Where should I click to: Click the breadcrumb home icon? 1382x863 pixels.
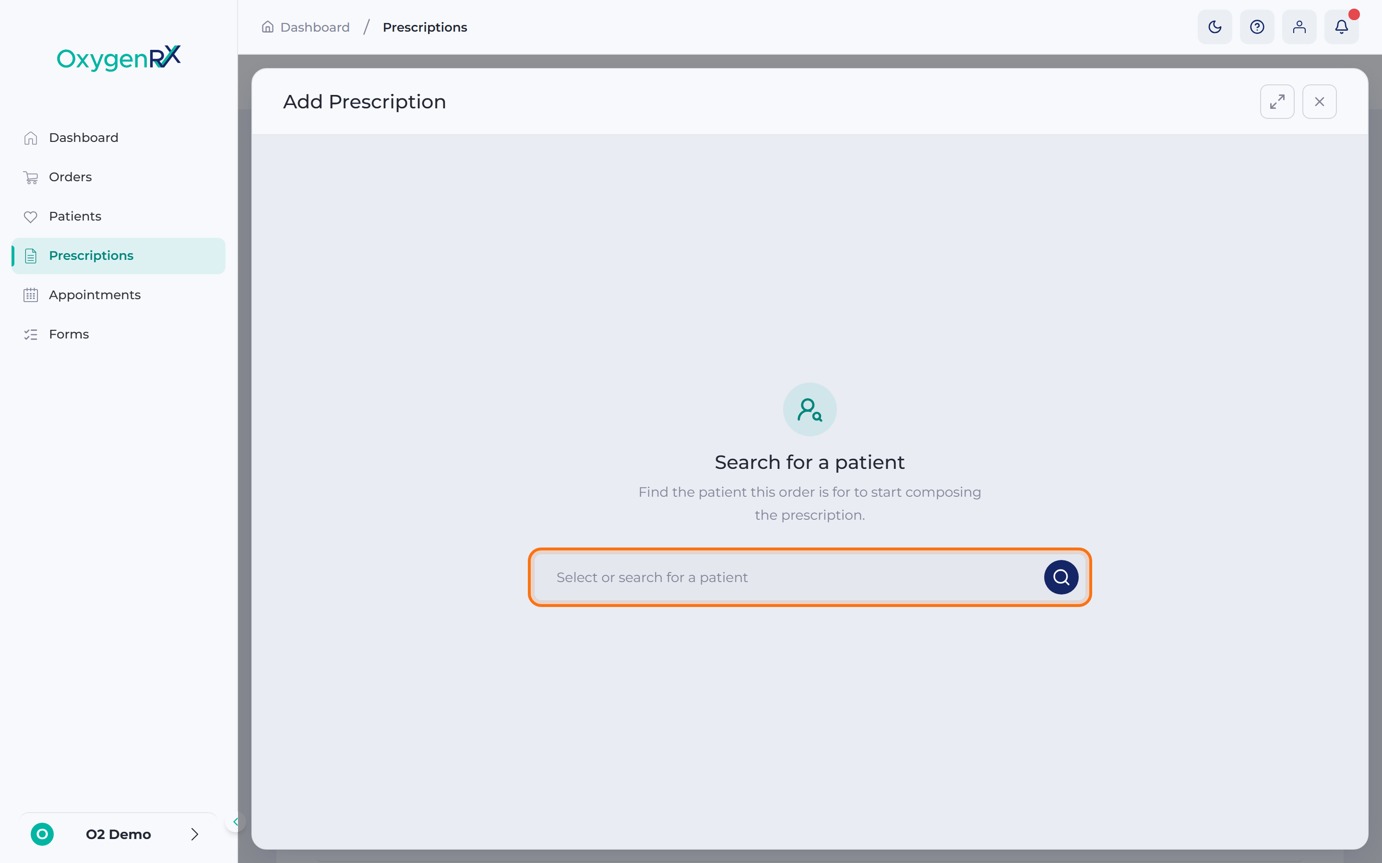(267, 27)
